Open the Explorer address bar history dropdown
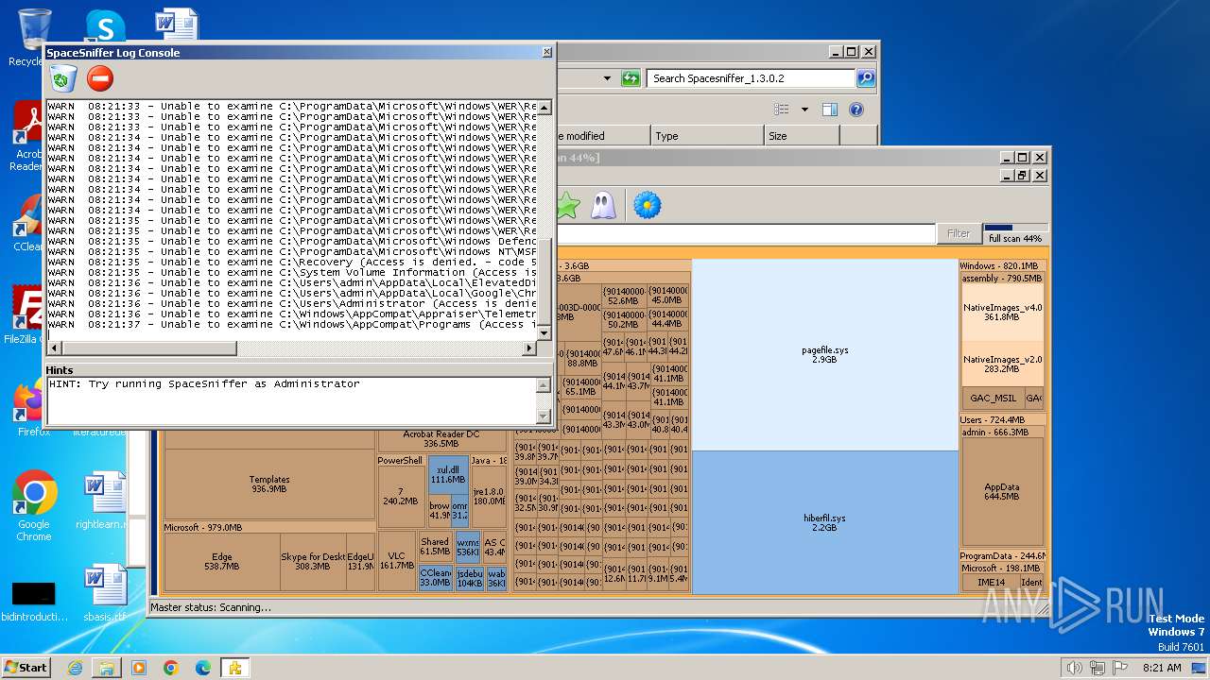1210x680 pixels. [607, 78]
